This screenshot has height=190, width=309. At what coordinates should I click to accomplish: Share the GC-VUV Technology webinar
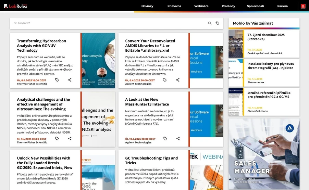(70, 80)
